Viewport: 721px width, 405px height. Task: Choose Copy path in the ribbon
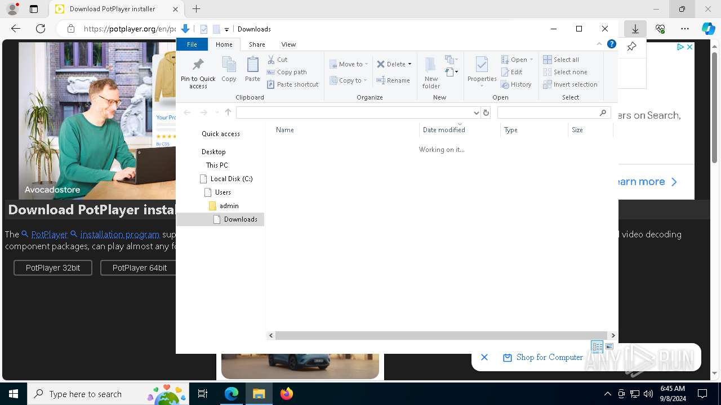[x=287, y=72]
